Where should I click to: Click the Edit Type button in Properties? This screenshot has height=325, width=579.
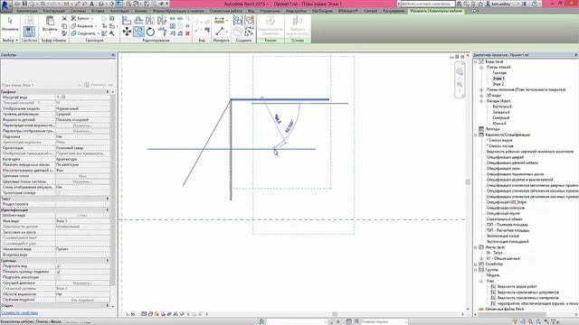pyautogui.click(x=99, y=85)
